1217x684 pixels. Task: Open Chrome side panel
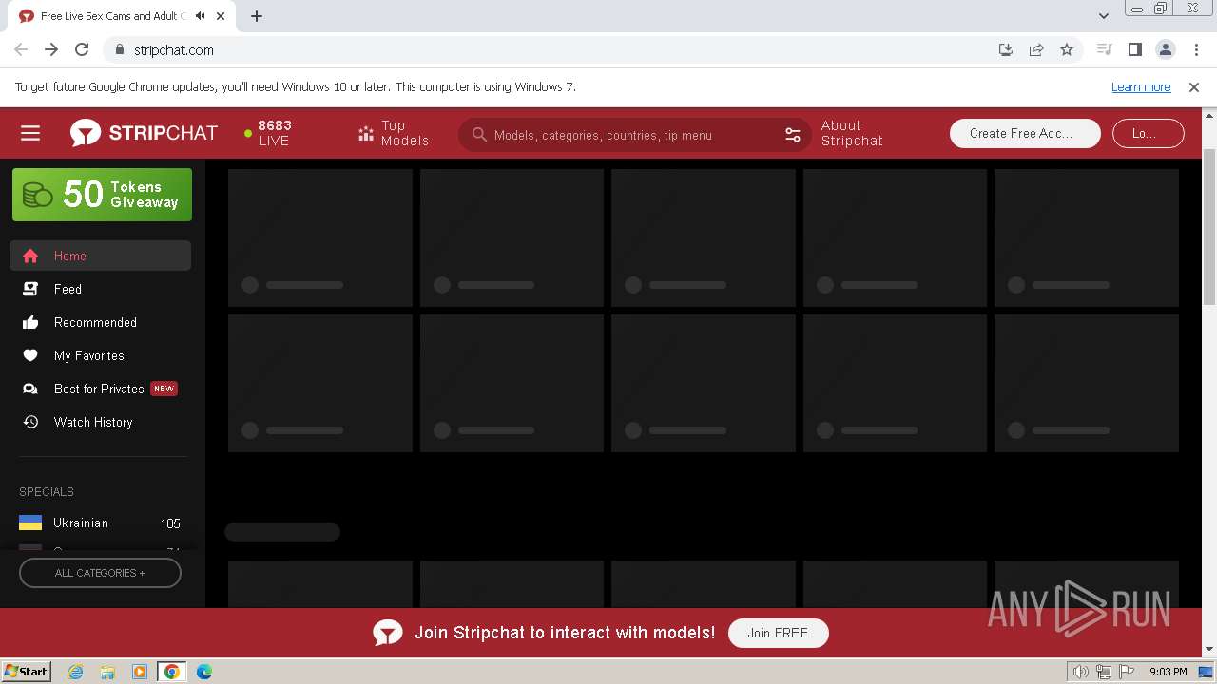tap(1134, 49)
